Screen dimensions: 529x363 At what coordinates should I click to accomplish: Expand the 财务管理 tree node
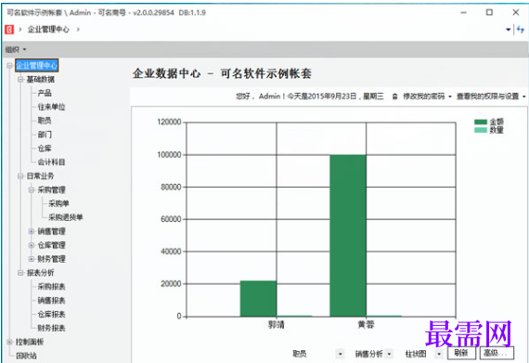click(x=32, y=259)
